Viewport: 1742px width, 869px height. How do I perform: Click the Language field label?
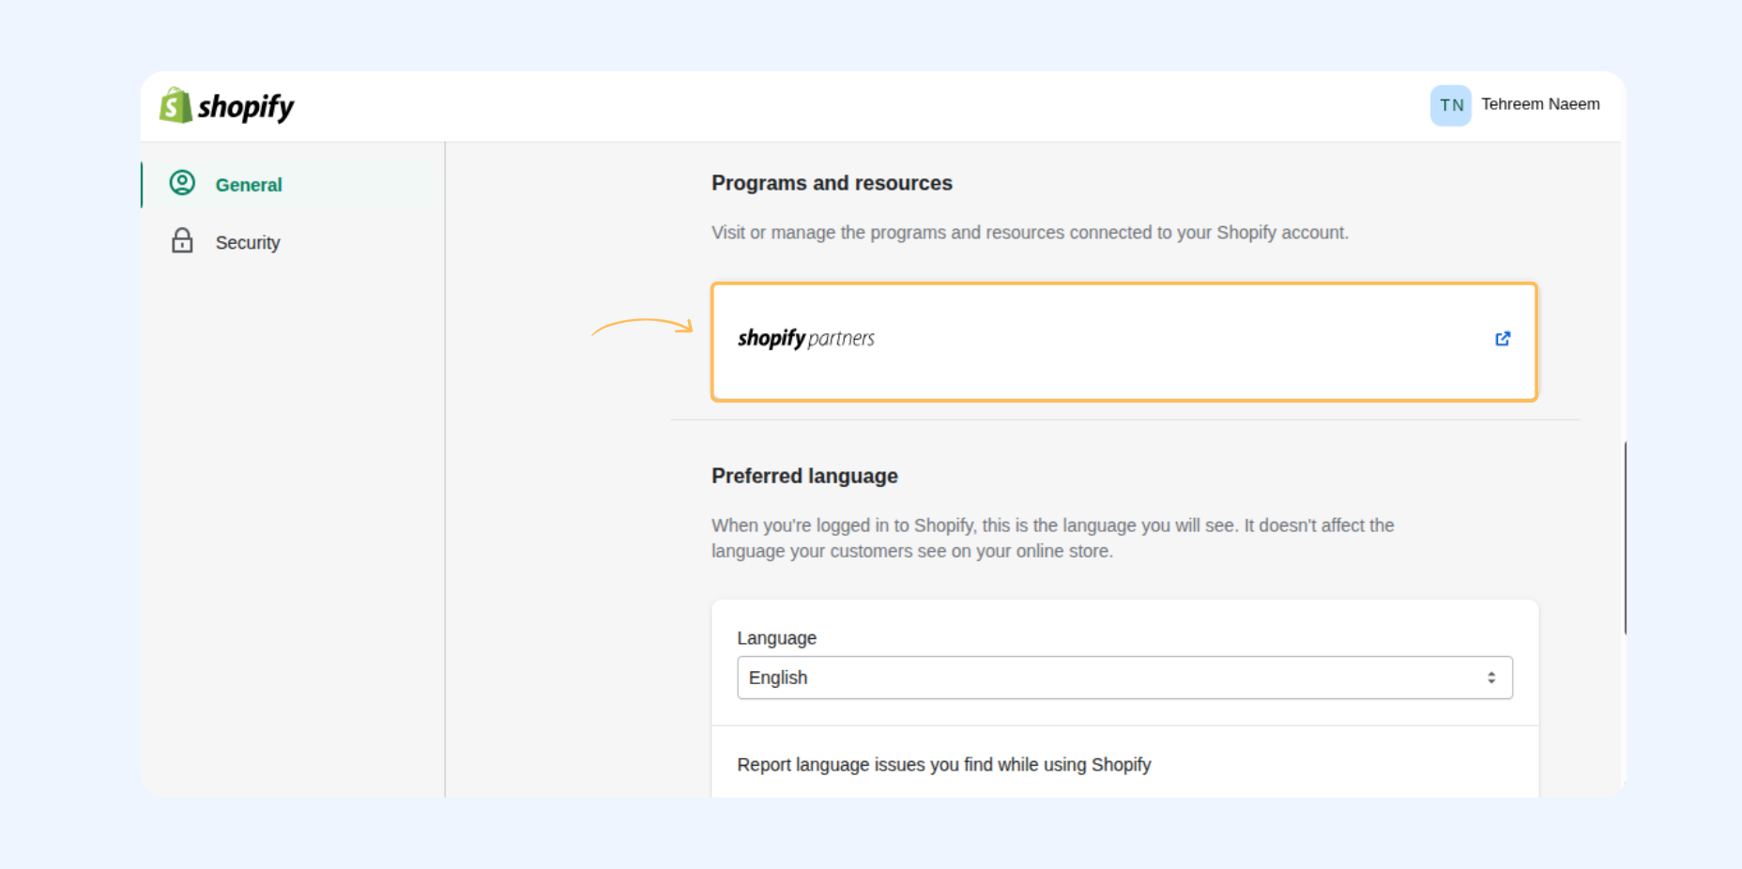[776, 638]
